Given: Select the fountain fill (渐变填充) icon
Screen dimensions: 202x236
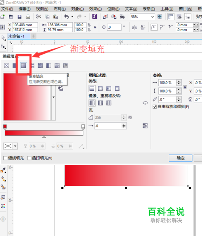Looking at the screenshot, I should pos(23,65).
